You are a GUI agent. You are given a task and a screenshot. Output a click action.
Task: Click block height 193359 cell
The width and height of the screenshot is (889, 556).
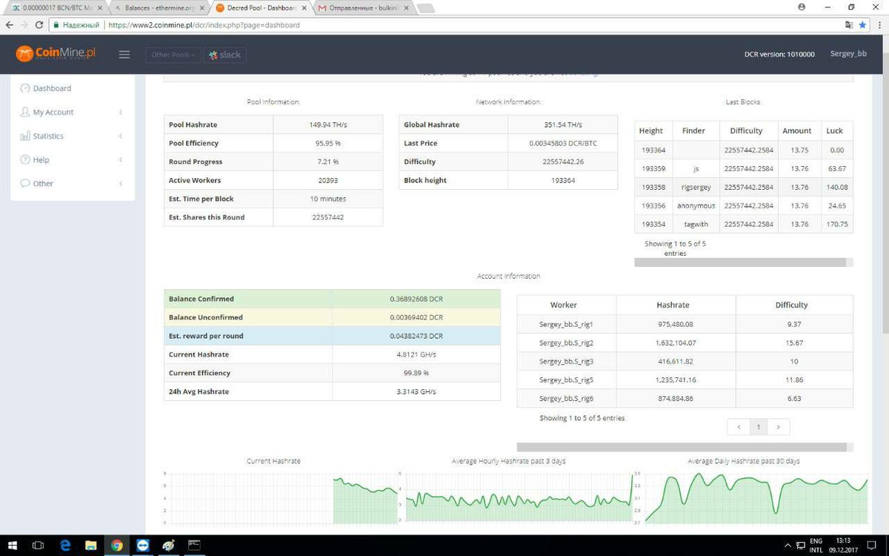653,168
